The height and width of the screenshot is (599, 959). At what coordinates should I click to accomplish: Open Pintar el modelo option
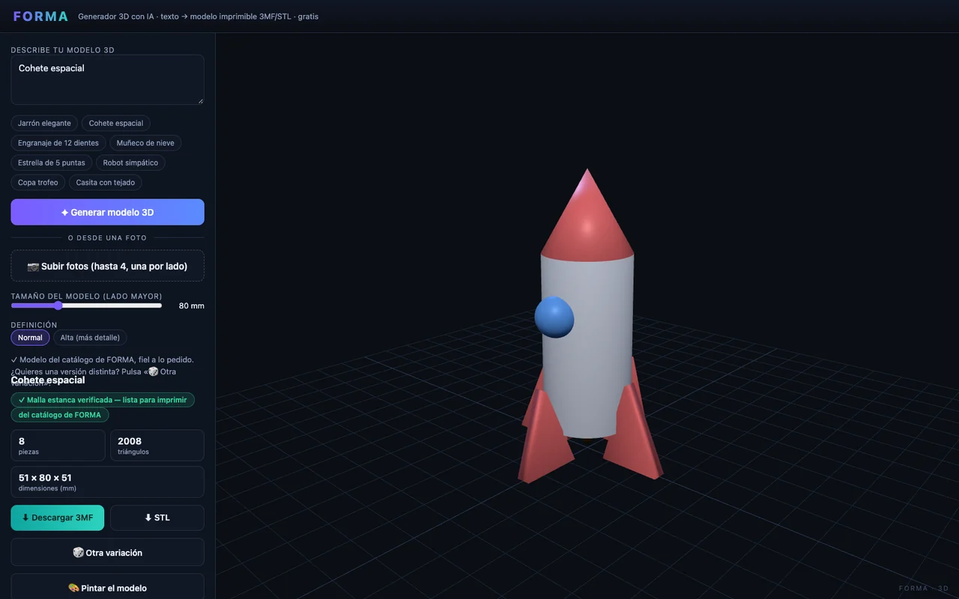pos(107,588)
